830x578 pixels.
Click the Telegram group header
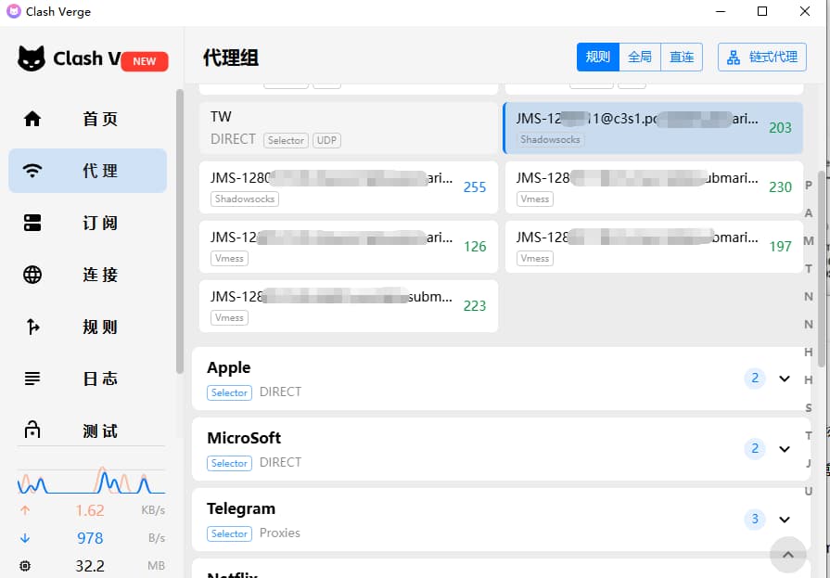pyautogui.click(x=501, y=520)
